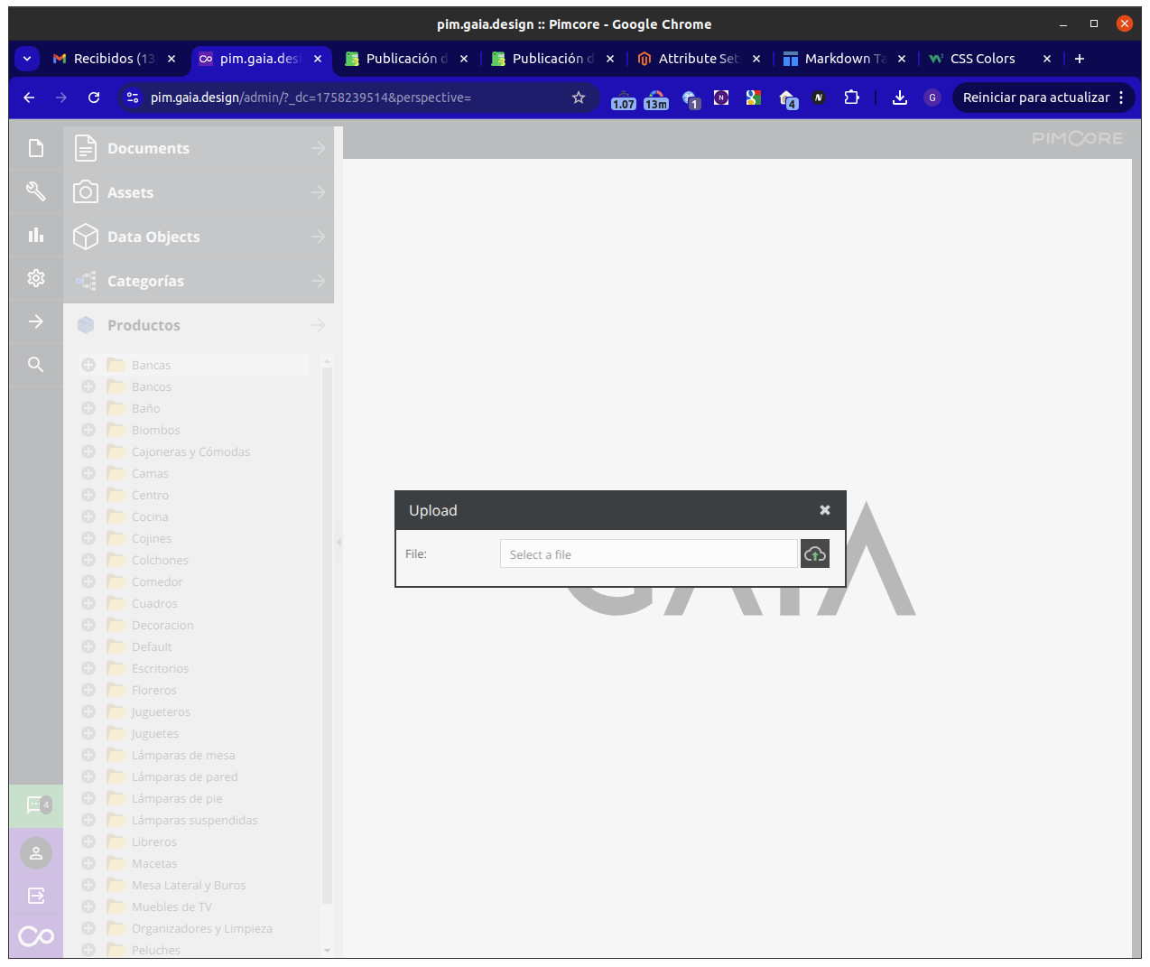Click the upload cloud icon button
The height and width of the screenshot is (967, 1150).
coord(814,553)
